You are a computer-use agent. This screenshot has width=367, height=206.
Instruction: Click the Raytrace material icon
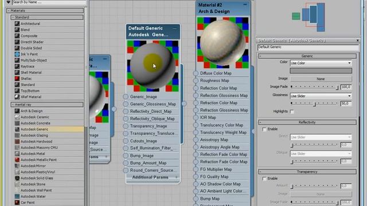pyautogui.click(x=17, y=66)
